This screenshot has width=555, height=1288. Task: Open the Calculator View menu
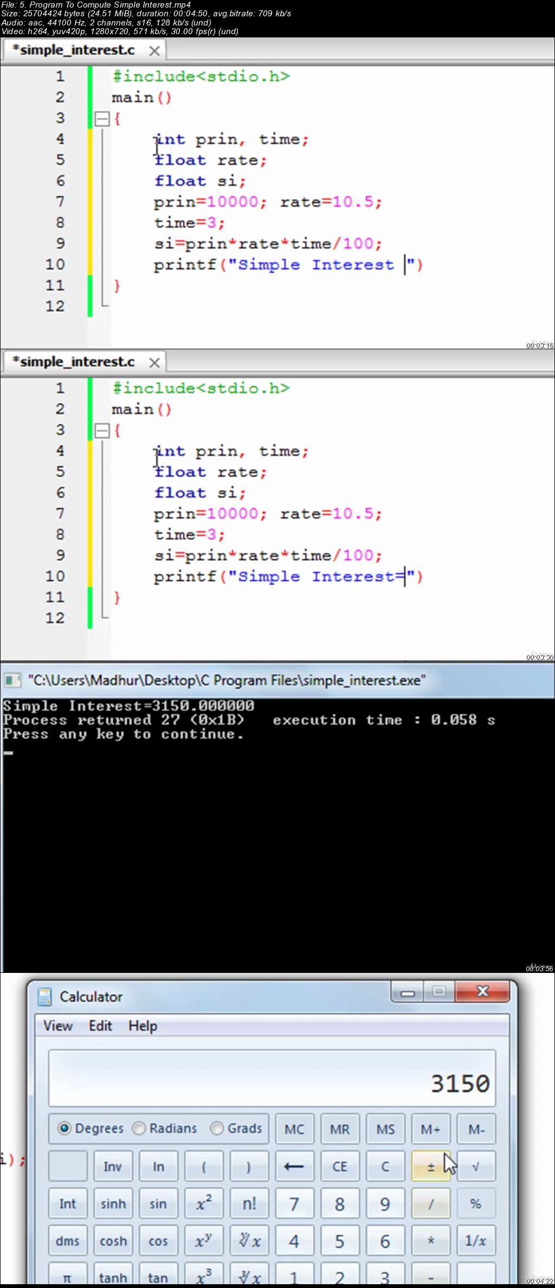pos(58,1026)
